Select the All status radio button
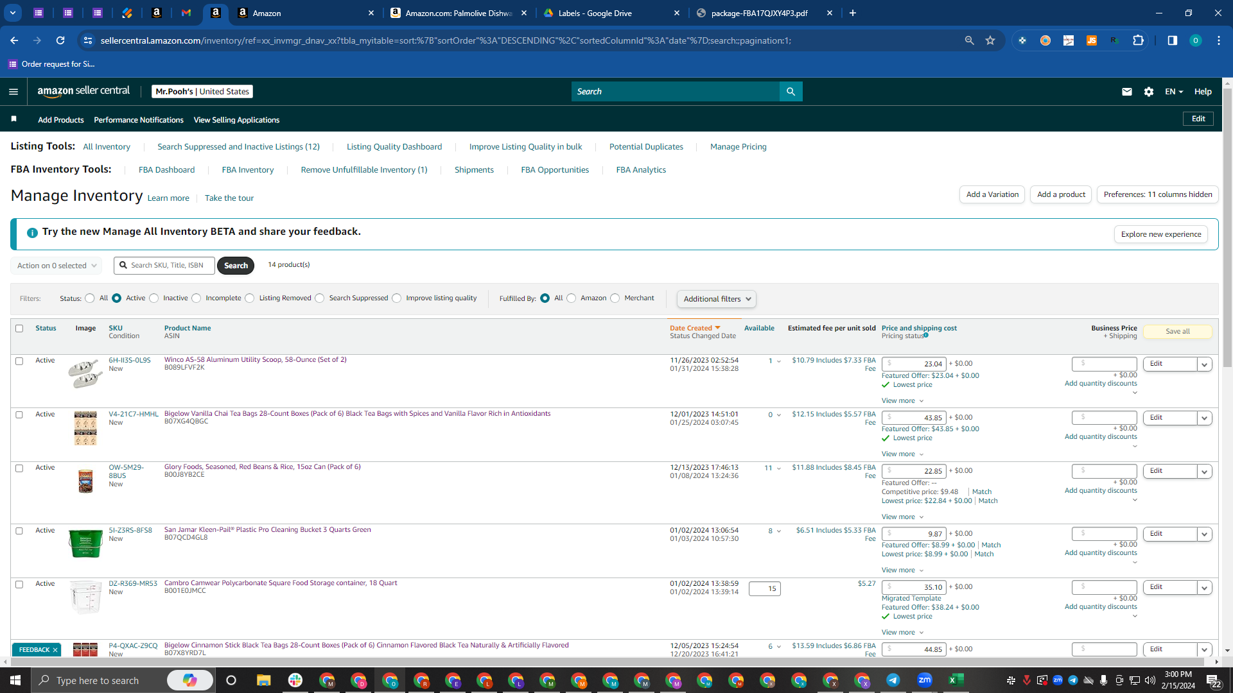1233x693 pixels. pyautogui.click(x=90, y=298)
